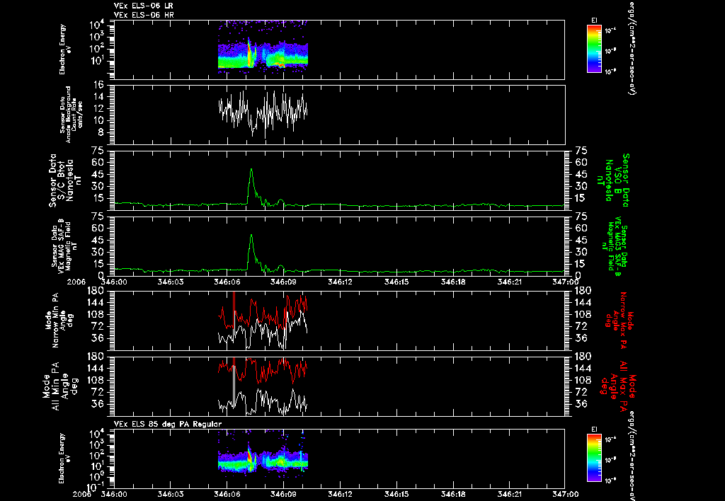The image size is (725, 501).
Task: Click '346:06' on the middle time axis
Action: pos(227,282)
